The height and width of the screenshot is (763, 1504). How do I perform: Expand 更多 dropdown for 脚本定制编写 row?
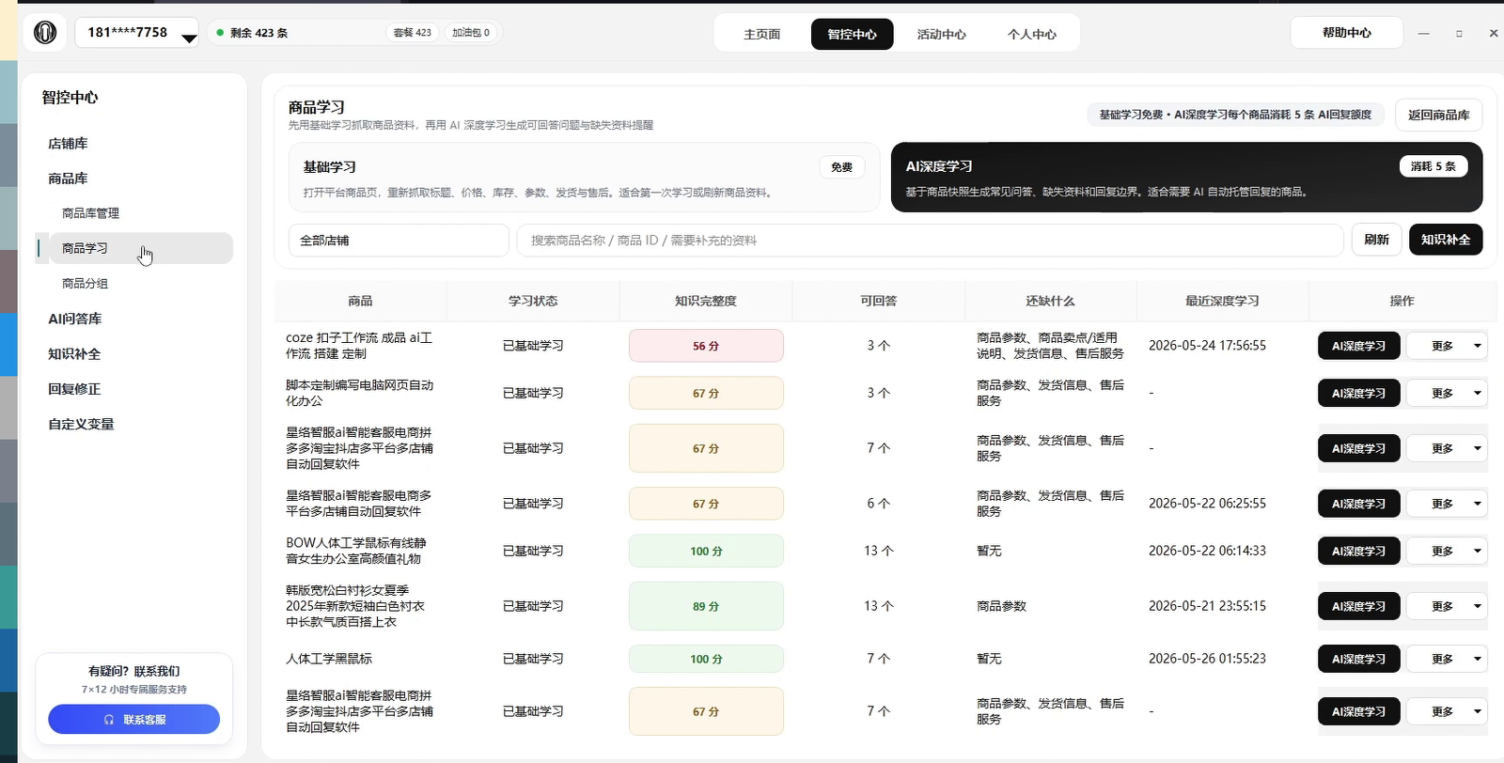(x=1446, y=393)
